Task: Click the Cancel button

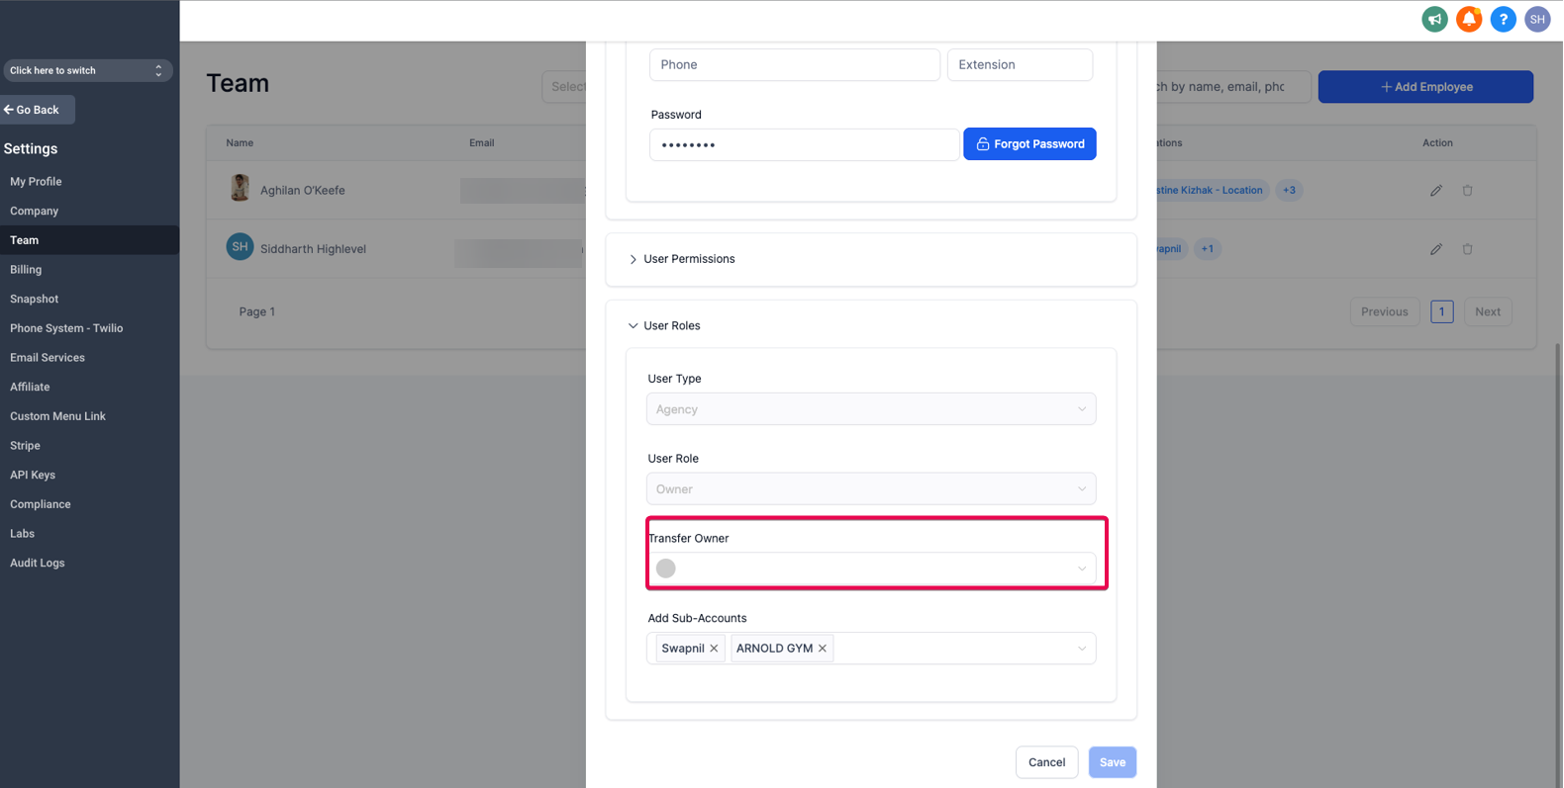Action: coord(1046,762)
